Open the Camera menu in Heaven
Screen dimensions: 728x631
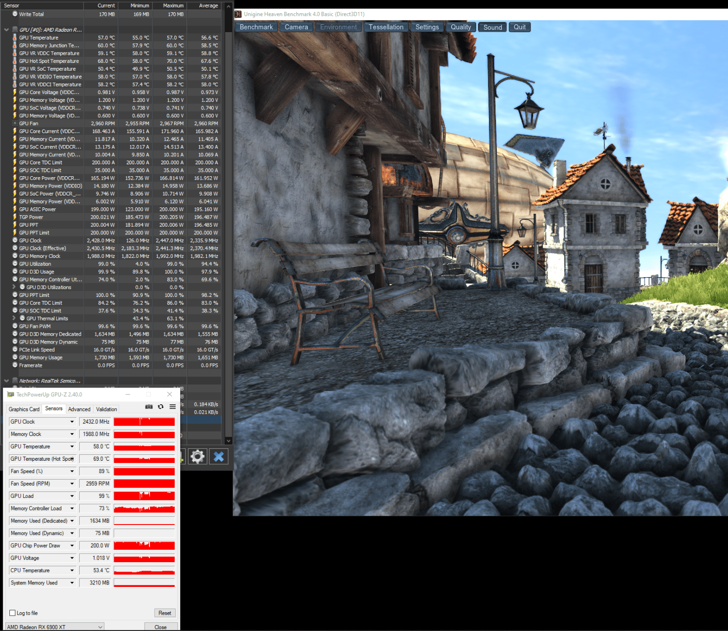click(296, 27)
